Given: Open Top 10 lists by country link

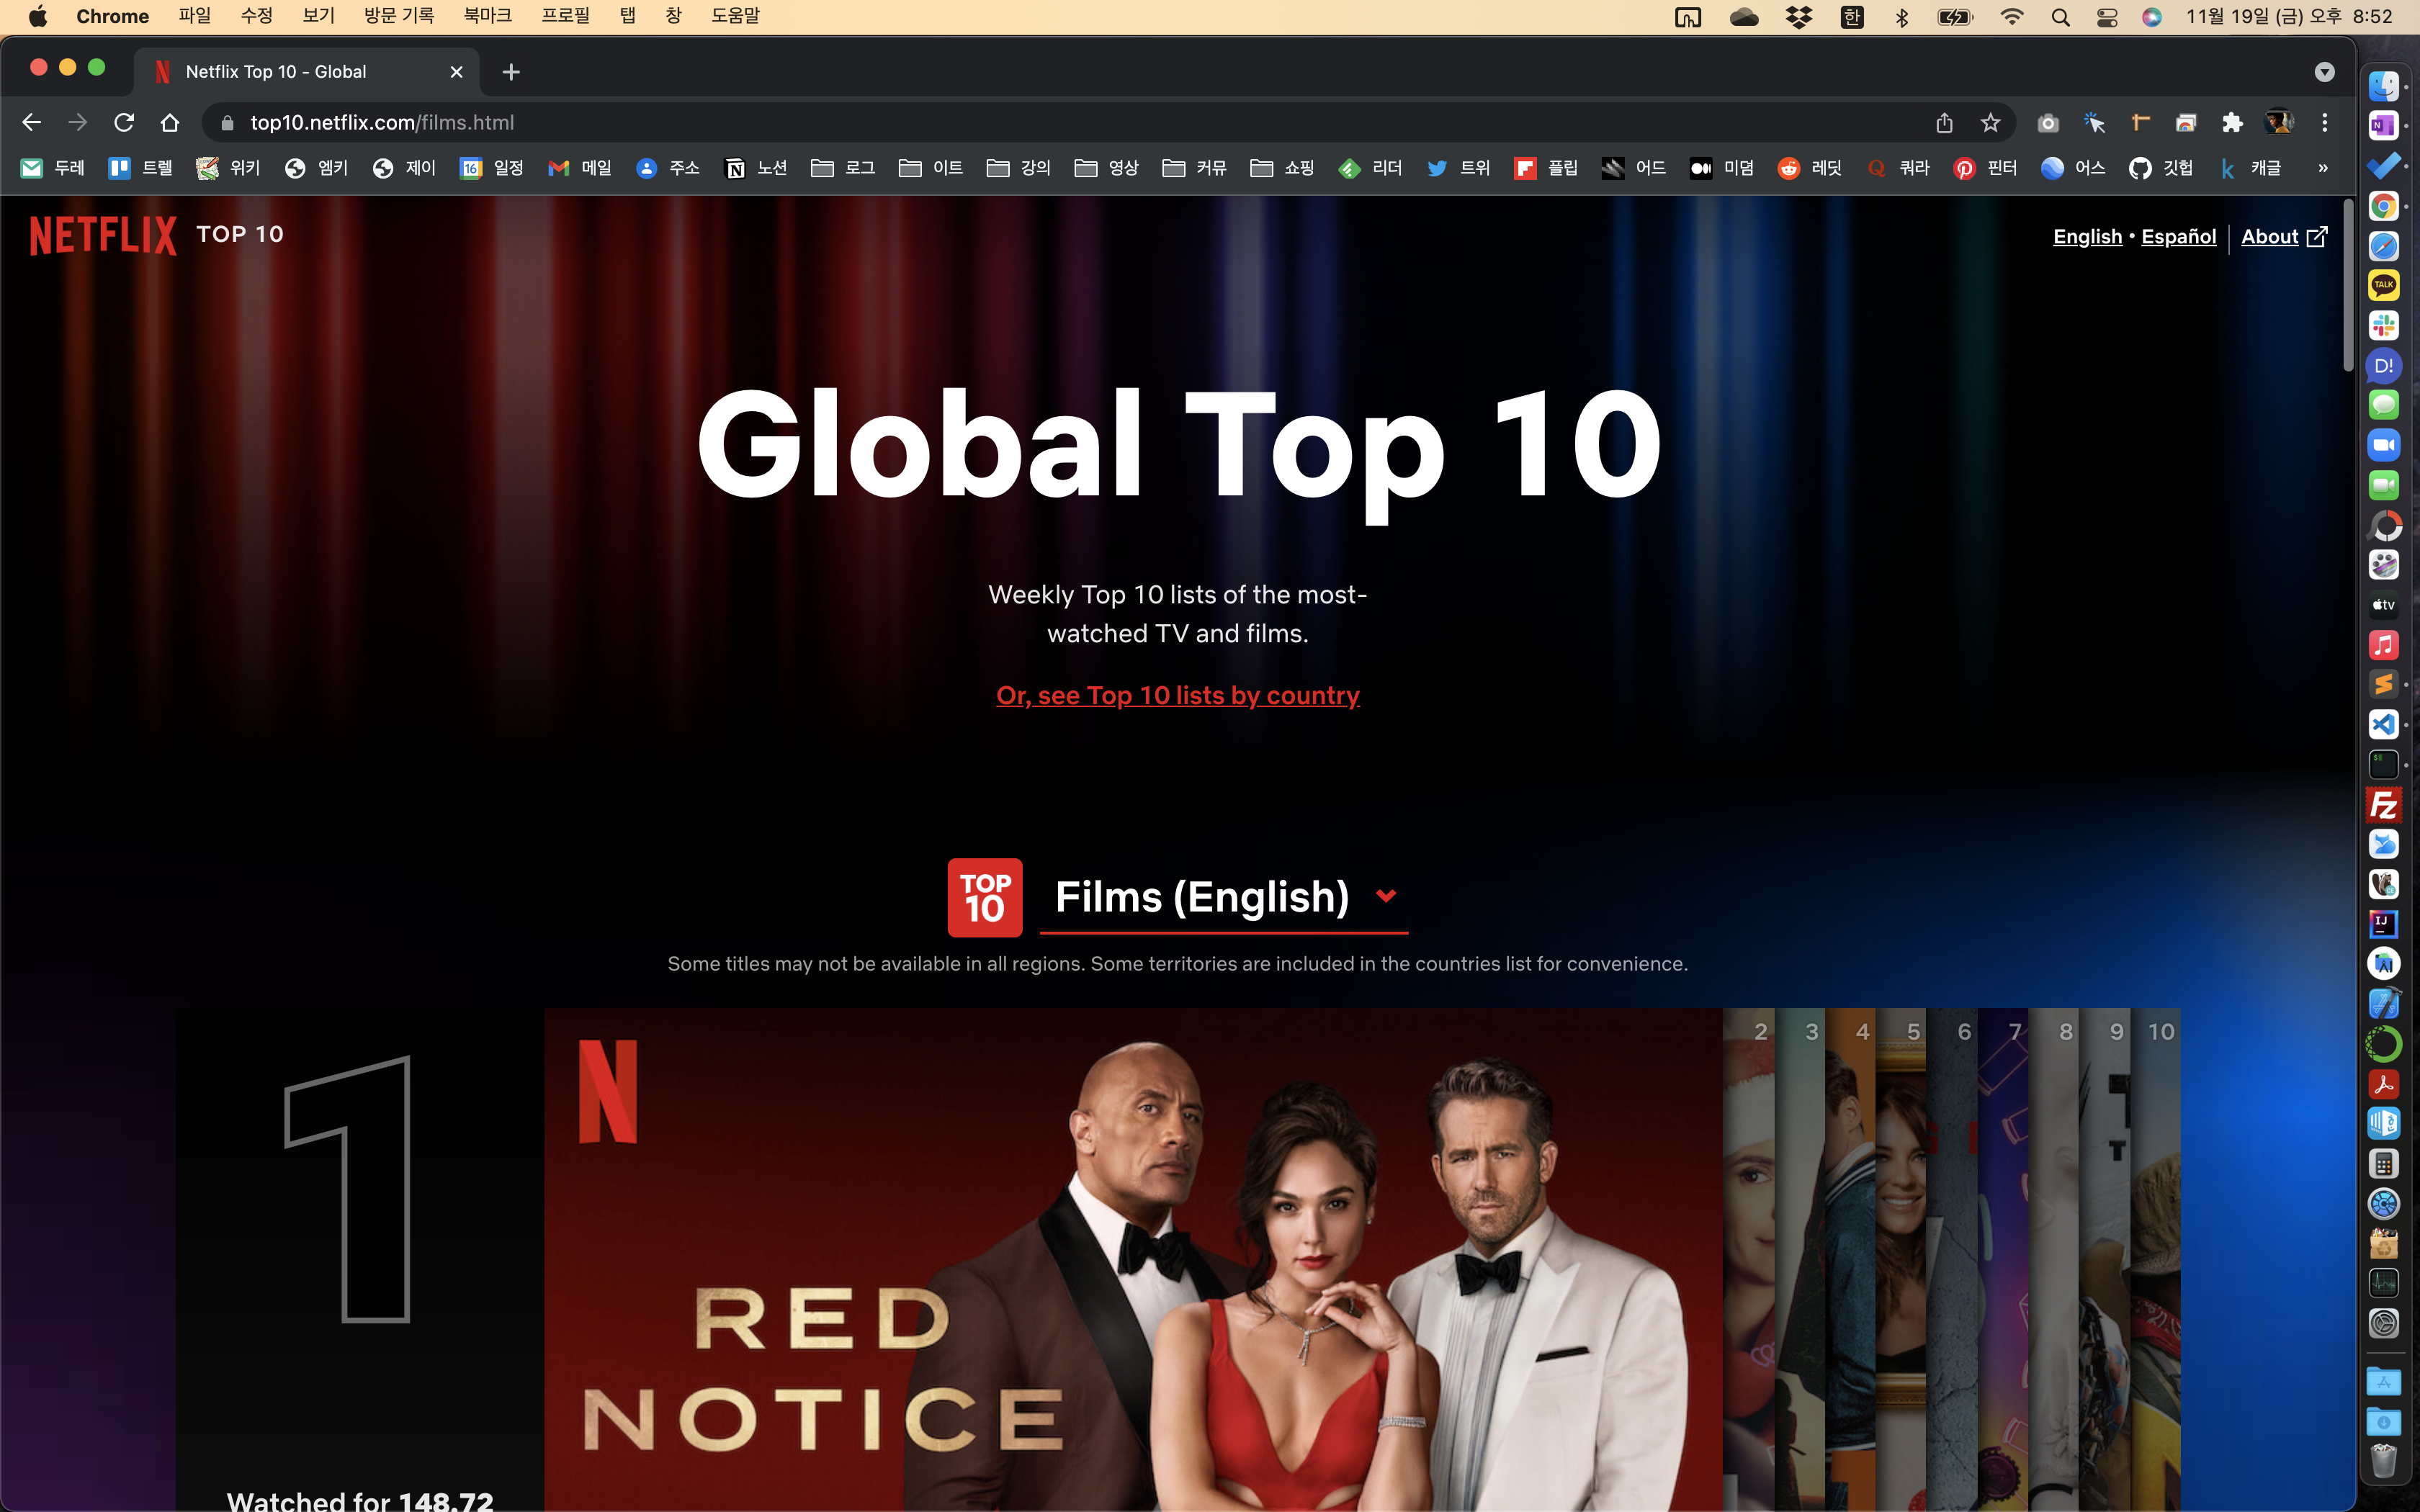Looking at the screenshot, I should pyautogui.click(x=1177, y=695).
